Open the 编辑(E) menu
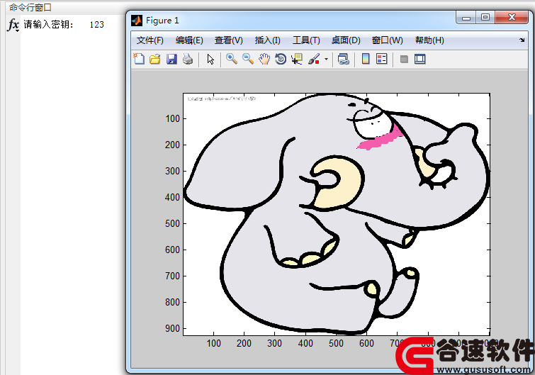The height and width of the screenshot is (375, 535). click(x=189, y=40)
